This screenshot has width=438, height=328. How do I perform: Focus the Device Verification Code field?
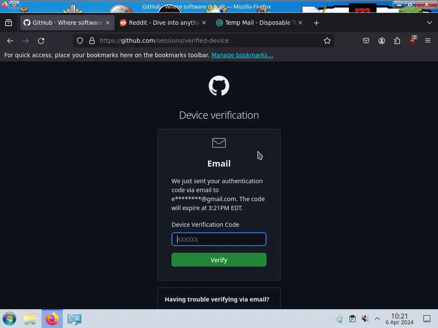[219, 239]
